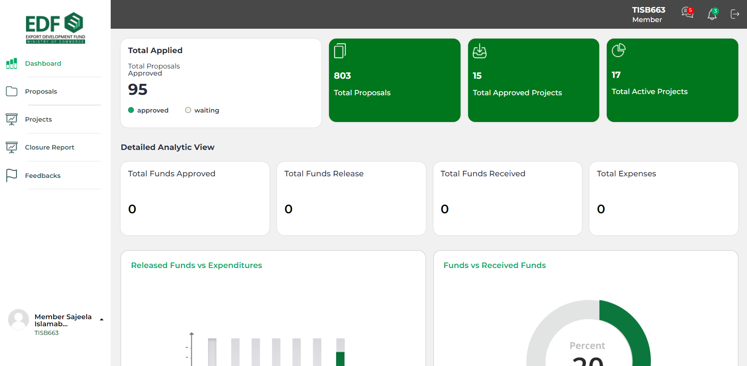Image resolution: width=747 pixels, height=366 pixels.
Task: Click the documents icon on Total Proposals card
Action: pos(340,51)
